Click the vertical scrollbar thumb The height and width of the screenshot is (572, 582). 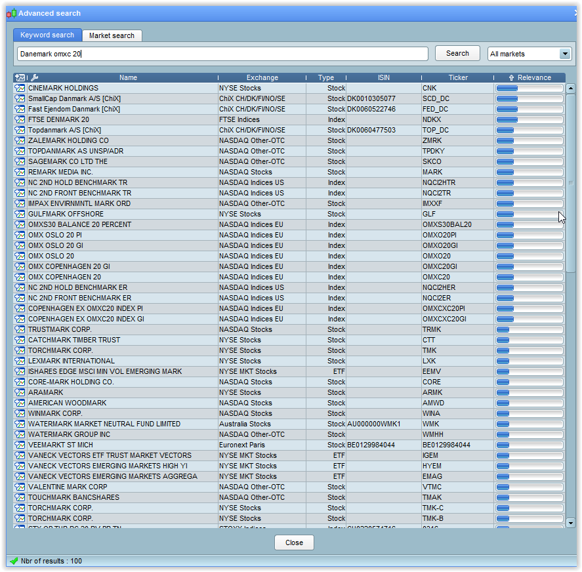coord(570,183)
